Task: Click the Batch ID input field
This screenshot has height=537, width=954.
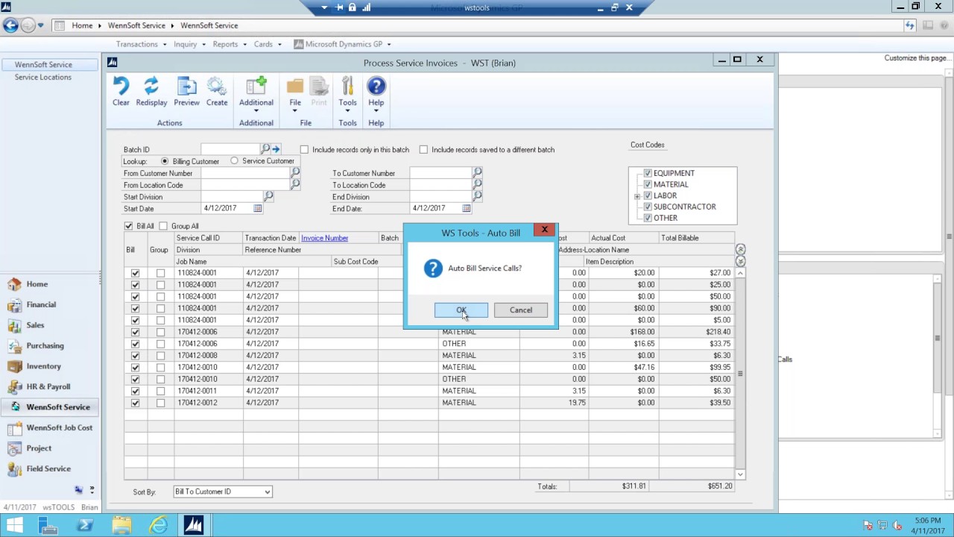Action: (x=230, y=149)
